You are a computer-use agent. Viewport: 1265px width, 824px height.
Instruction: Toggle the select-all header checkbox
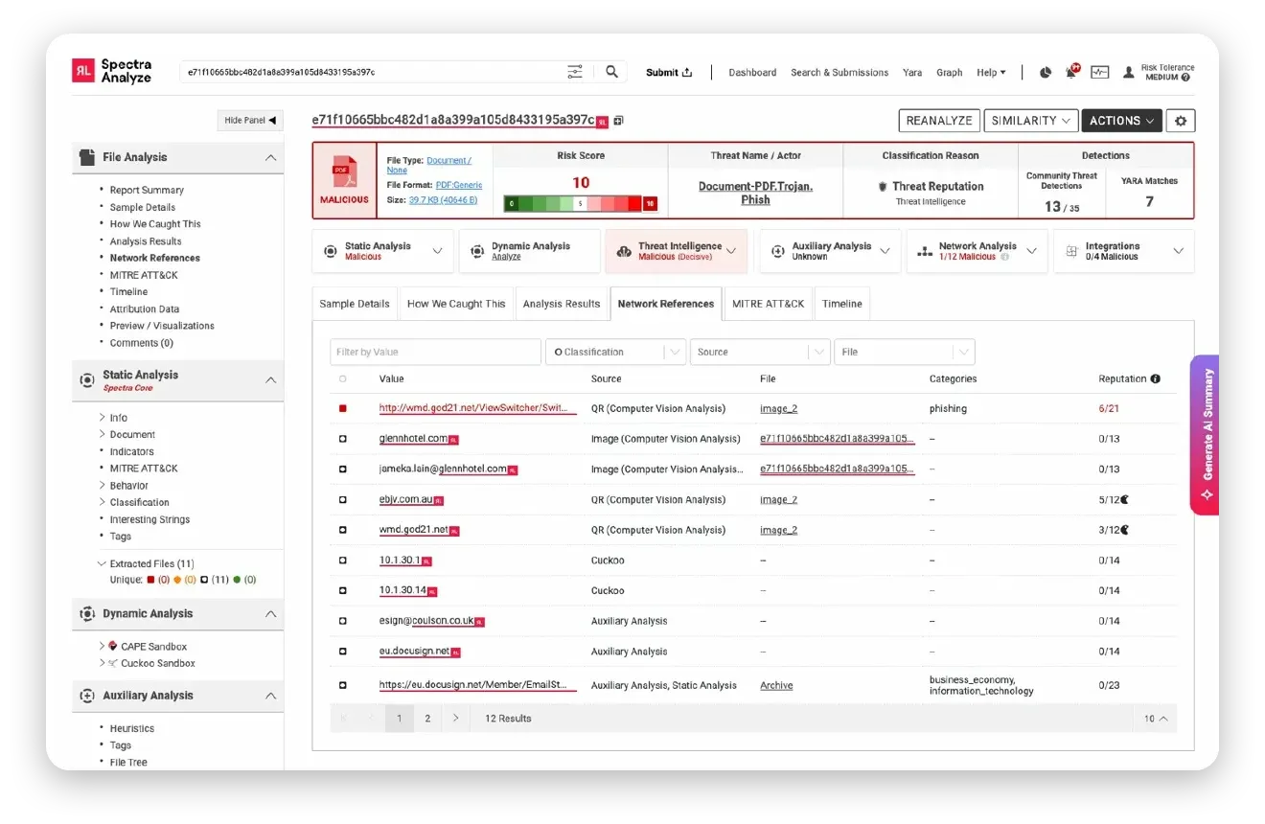[343, 378]
